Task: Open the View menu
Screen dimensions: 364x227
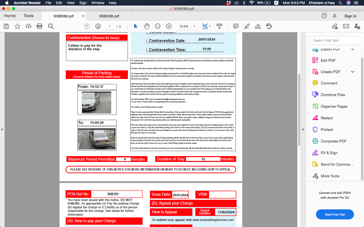Action: click(71, 3)
